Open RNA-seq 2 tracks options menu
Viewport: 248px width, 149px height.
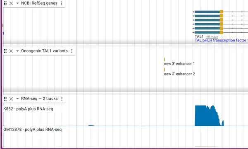click(62, 99)
